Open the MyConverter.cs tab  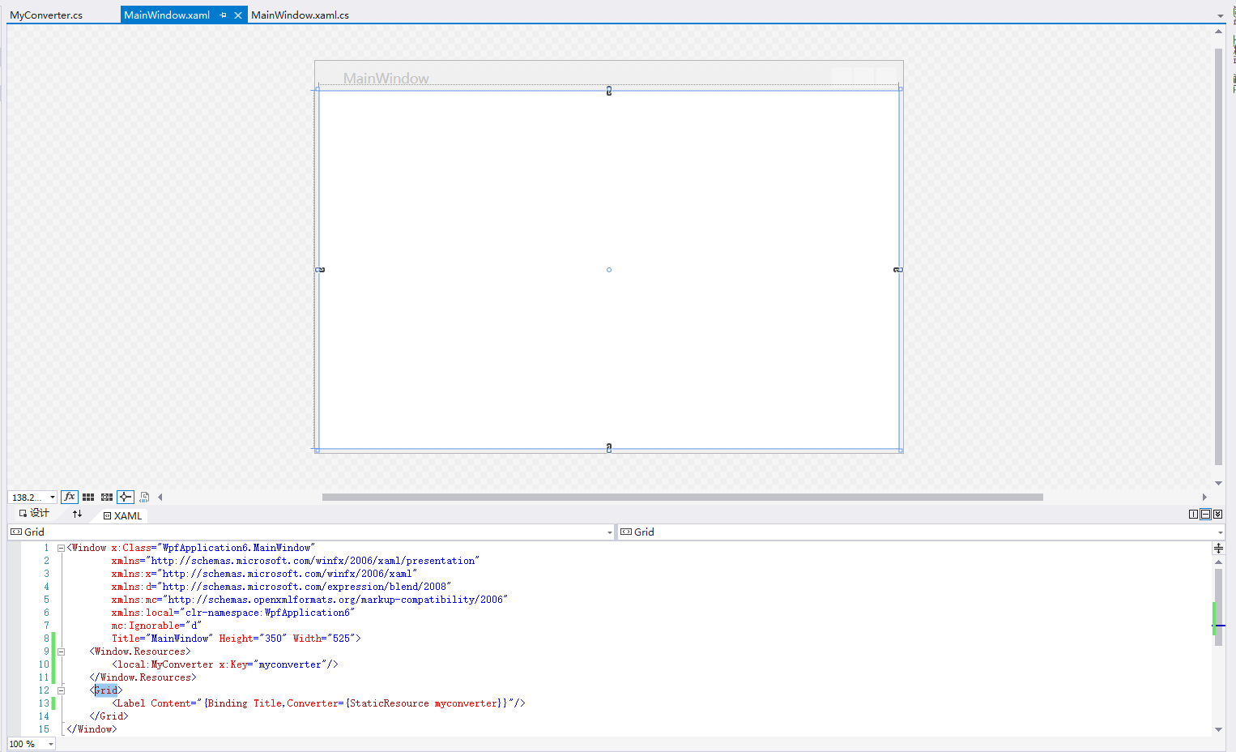tap(46, 15)
